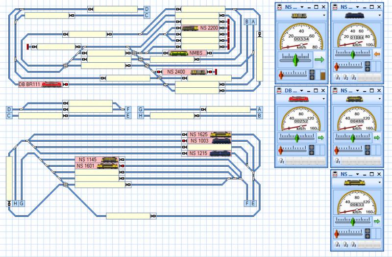This screenshot has height=257, width=392.
Task: Toggle light function 3 in the 01084 window
Action: click(x=353, y=77)
